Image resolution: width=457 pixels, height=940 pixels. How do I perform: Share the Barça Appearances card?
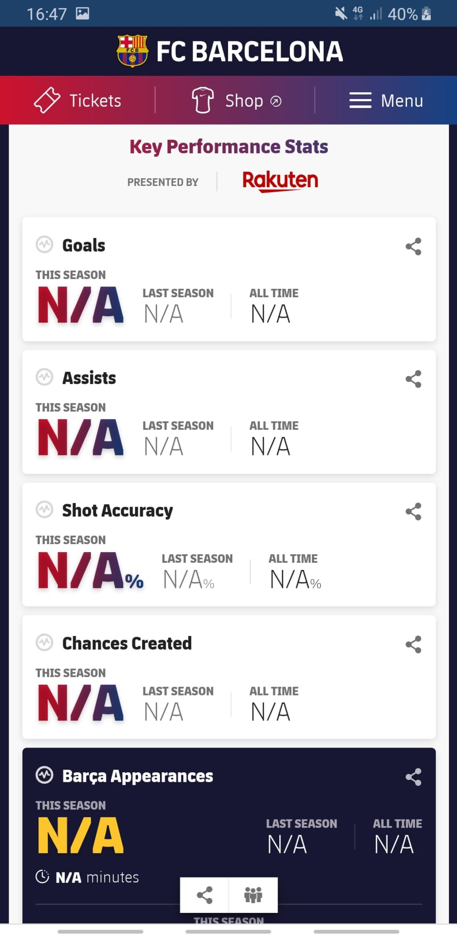(413, 777)
